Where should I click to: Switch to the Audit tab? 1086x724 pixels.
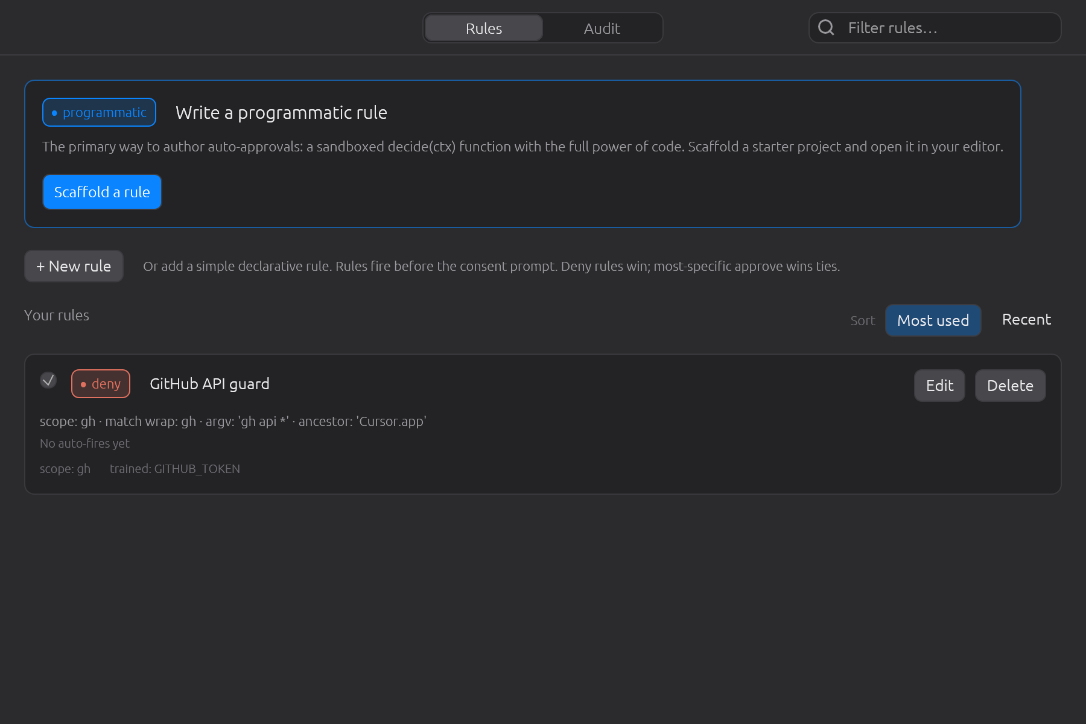(602, 28)
